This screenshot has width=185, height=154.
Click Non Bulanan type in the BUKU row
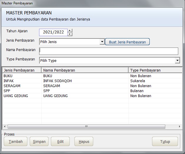pyautogui.click(x=141, y=76)
